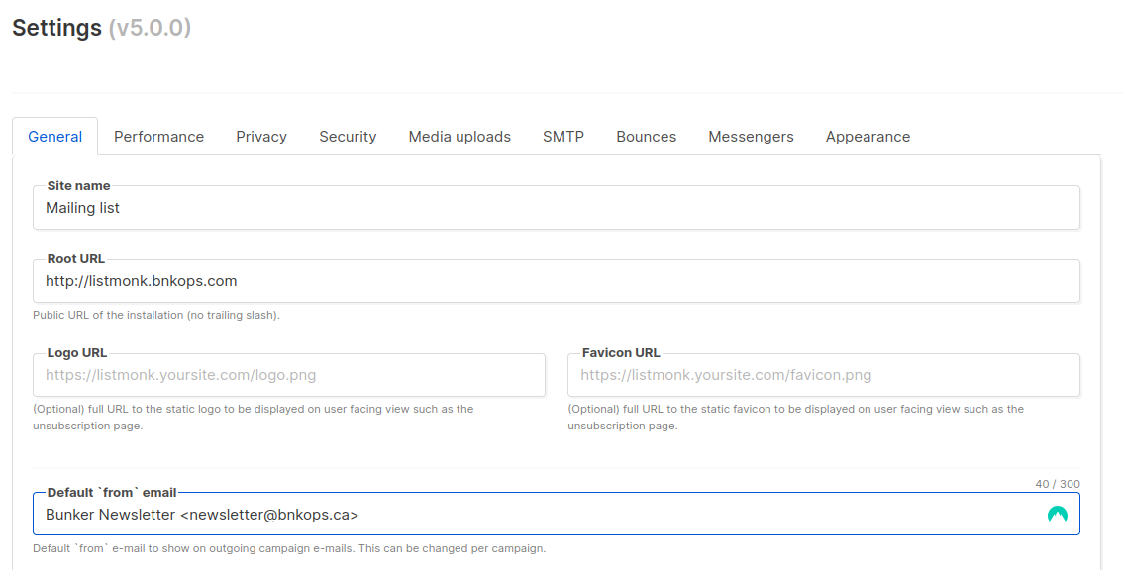Click the Default from email field
Screen dimensions: 1123x570
click(557, 515)
